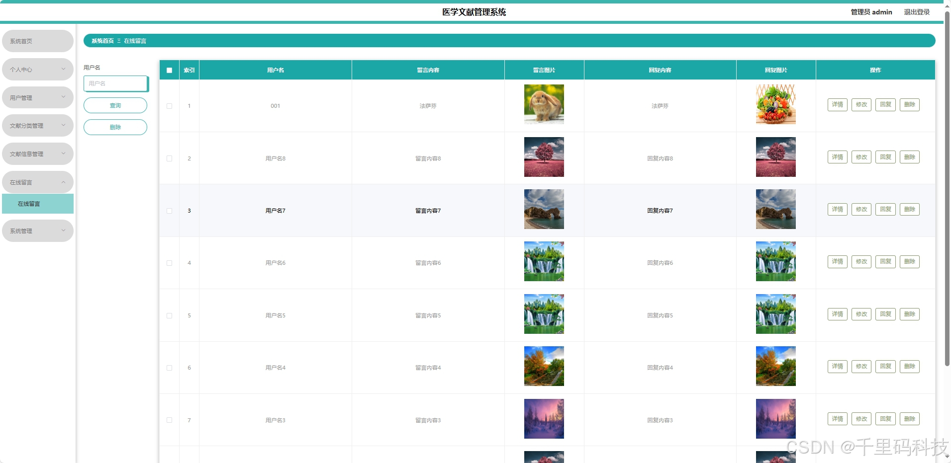
Task: Open the sea arch reply image for 用户名7
Action: point(776,209)
